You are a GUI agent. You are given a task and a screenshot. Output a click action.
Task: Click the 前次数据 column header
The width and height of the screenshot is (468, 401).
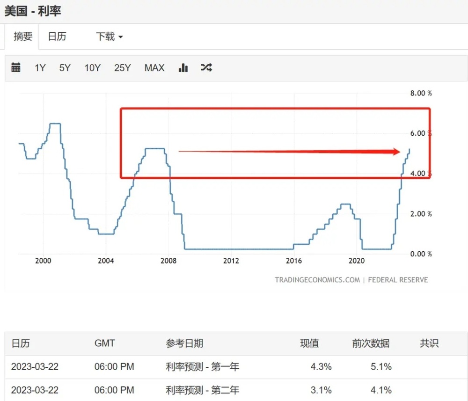point(371,343)
